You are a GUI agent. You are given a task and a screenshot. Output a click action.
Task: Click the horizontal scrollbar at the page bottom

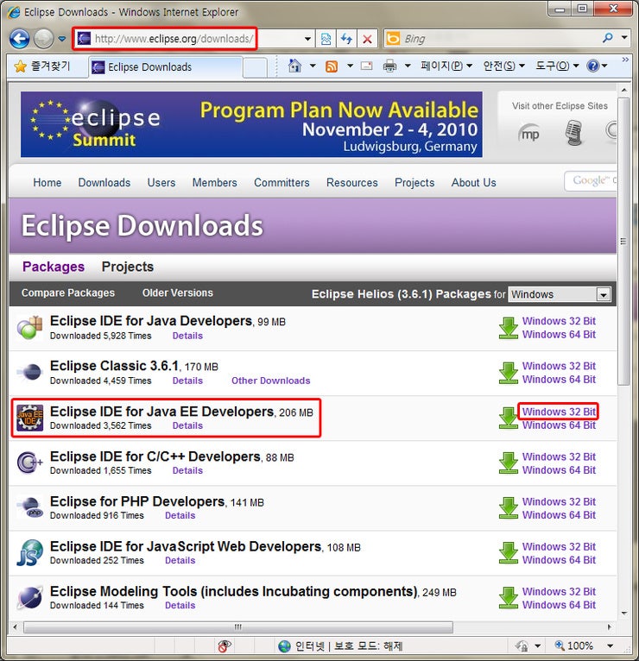click(238, 626)
